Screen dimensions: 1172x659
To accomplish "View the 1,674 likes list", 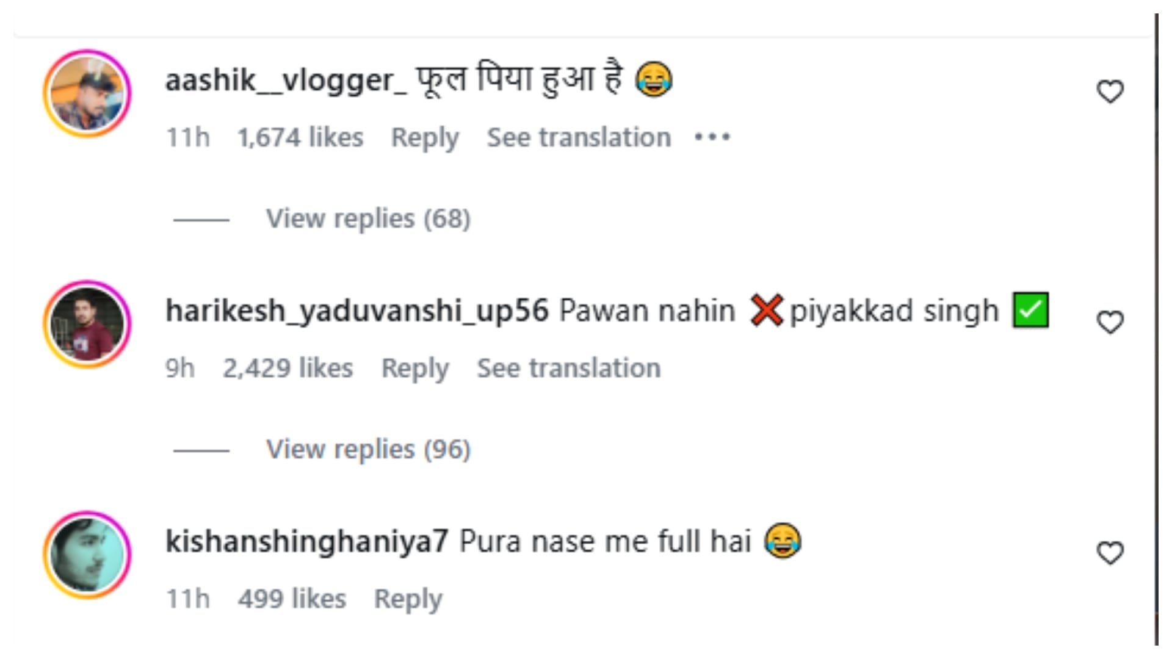I will (300, 137).
